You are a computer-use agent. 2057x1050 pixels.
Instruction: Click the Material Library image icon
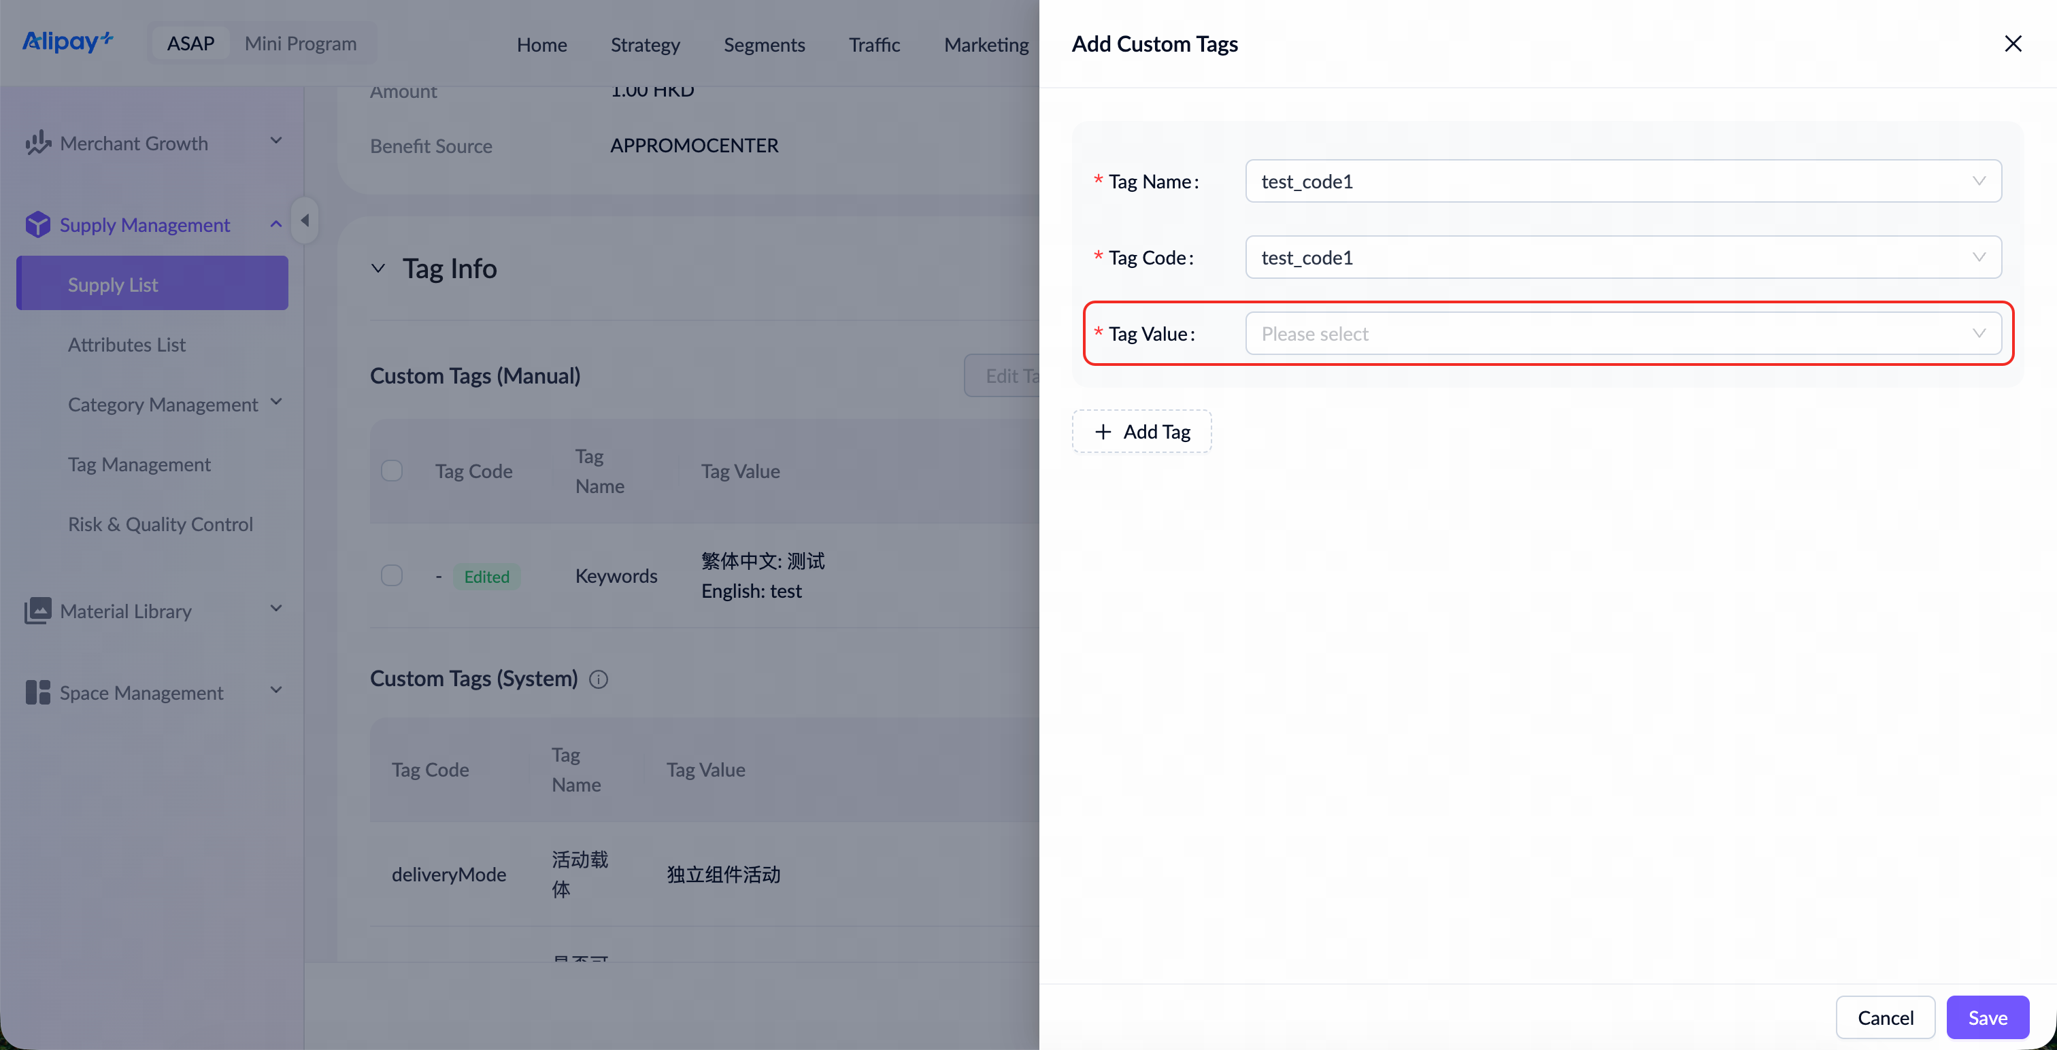tap(37, 611)
